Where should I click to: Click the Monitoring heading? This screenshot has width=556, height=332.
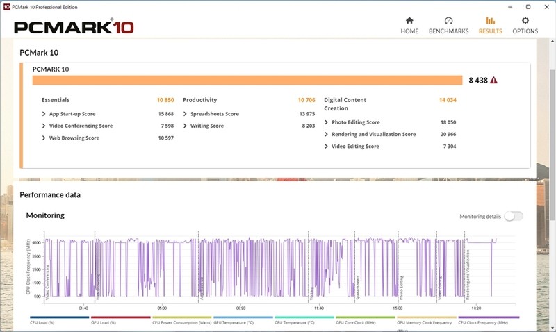pyautogui.click(x=45, y=215)
